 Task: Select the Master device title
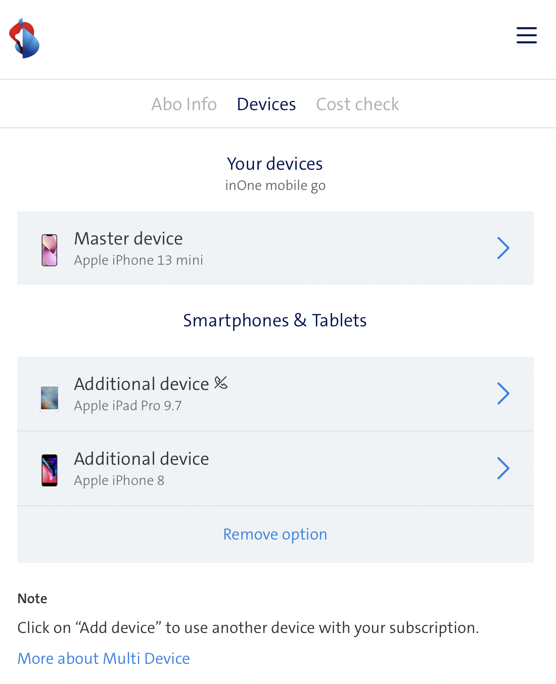pos(128,238)
